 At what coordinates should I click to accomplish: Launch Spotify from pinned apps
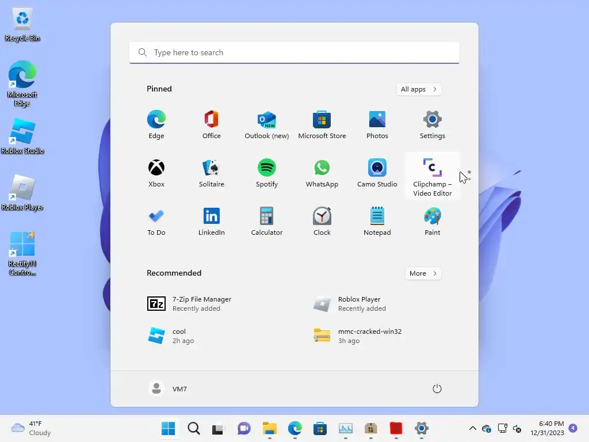pyautogui.click(x=267, y=173)
